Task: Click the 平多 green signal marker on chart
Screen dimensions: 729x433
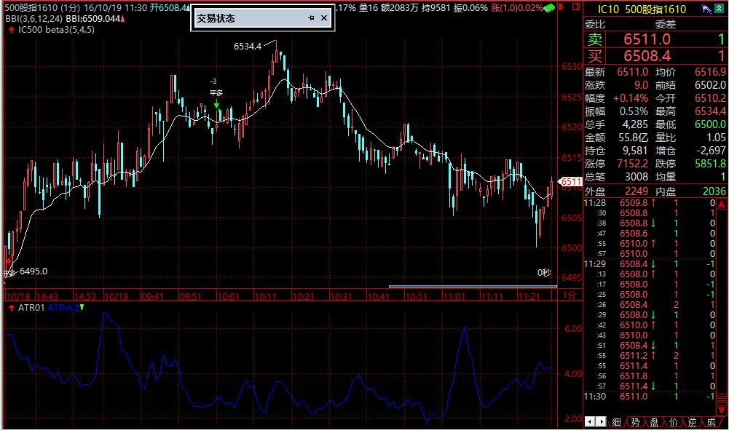Action: click(x=216, y=105)
